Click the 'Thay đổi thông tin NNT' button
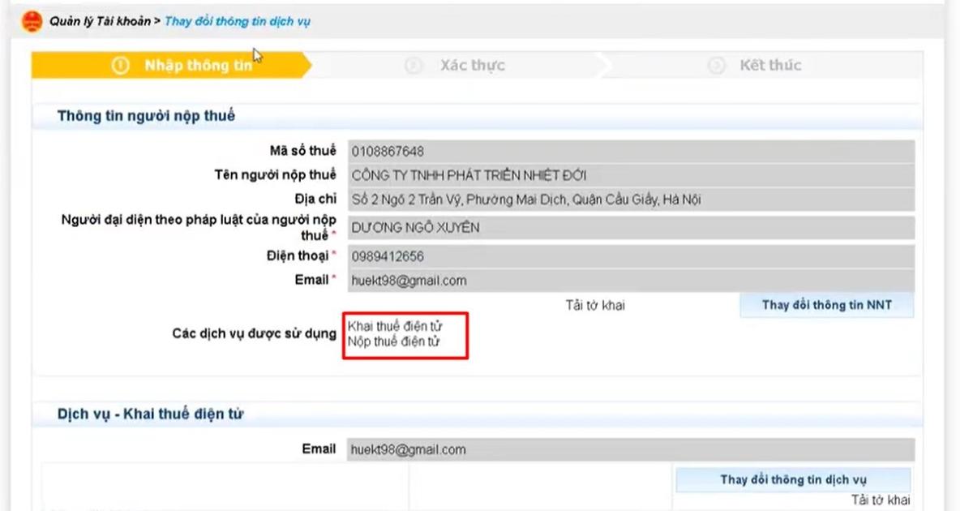 (x=826, y=306)
